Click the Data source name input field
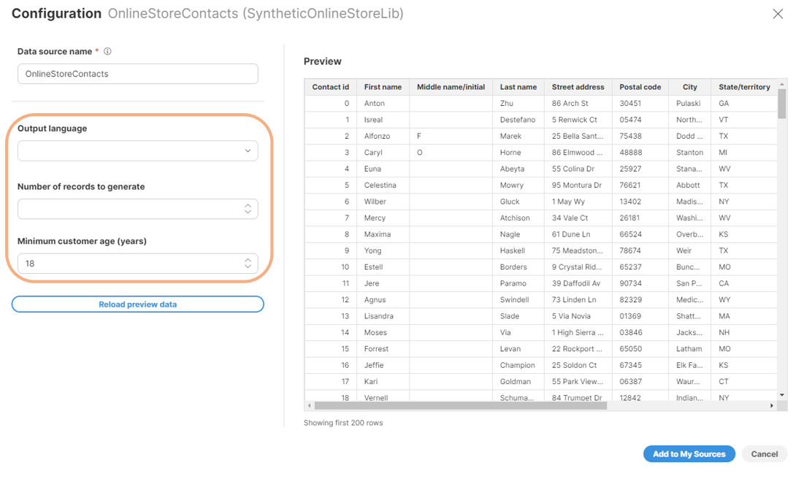 pos(137,74)
